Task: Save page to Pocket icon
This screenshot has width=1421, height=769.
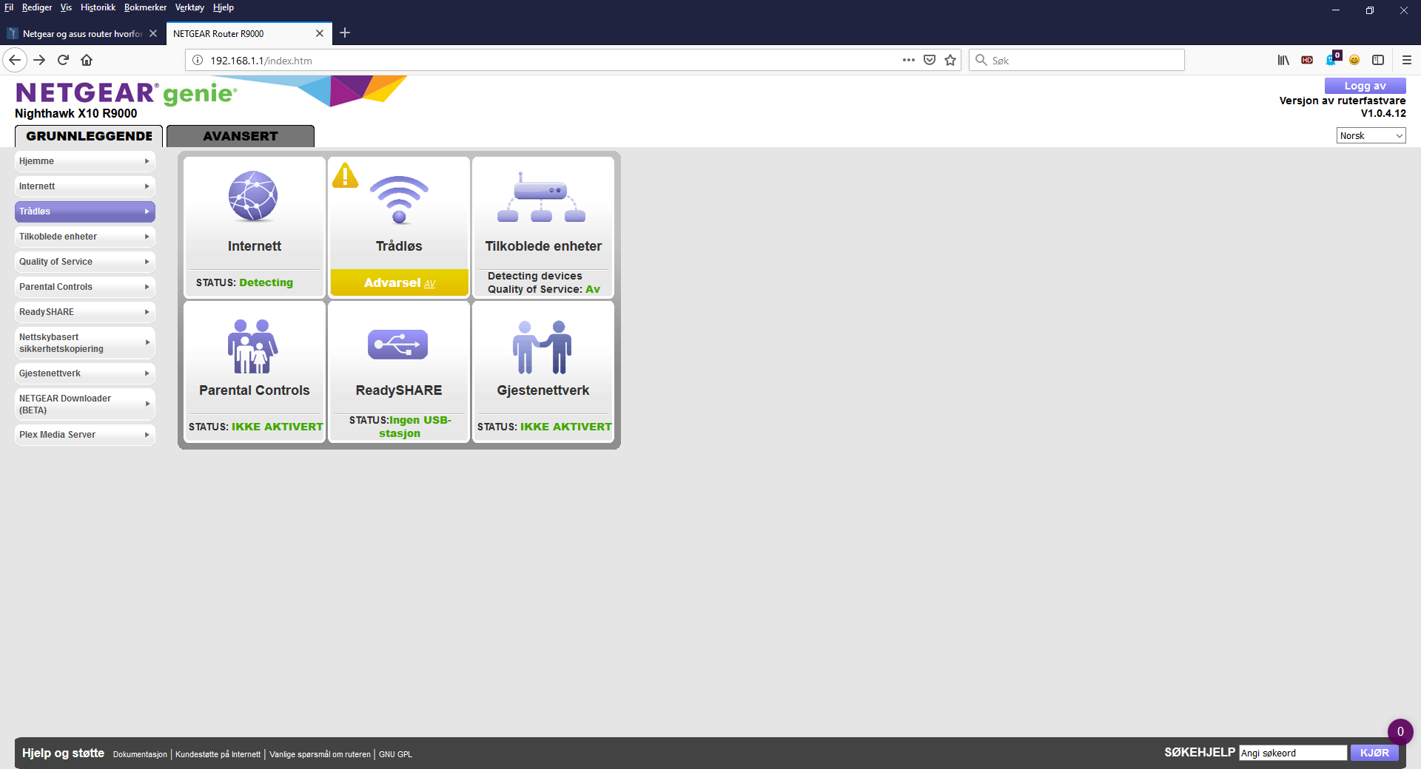Action: 930,60
